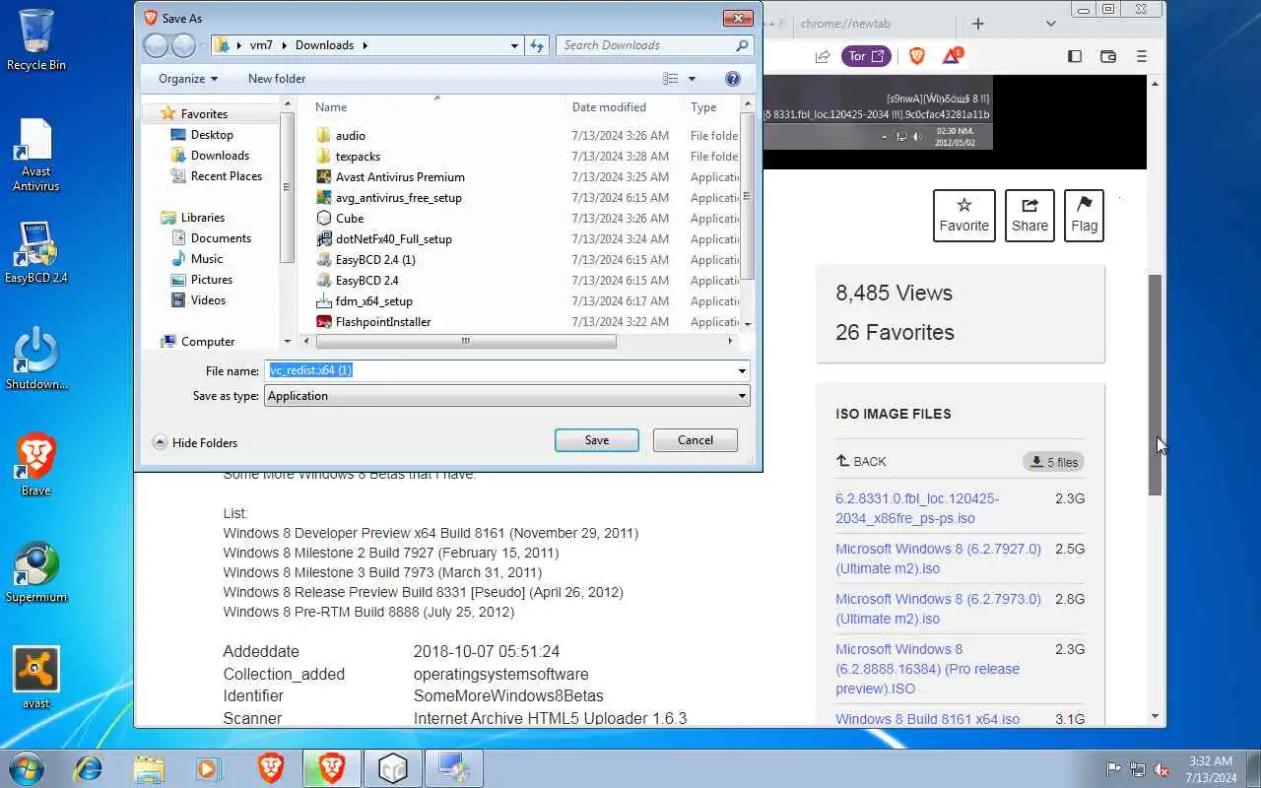Open a new tab with plus button
Screen dimensions: 1261x788
pos(978,24)
